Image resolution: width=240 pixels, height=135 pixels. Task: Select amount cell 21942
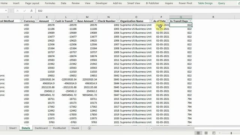(x=47, y=64)
